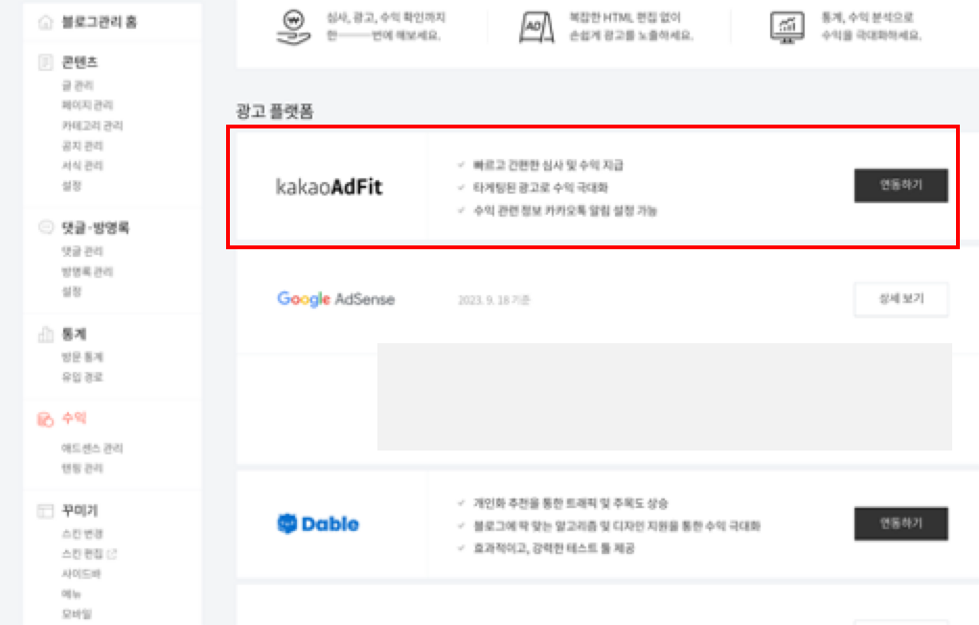Open 글 관리 in the sidebar

pos(78,85)
